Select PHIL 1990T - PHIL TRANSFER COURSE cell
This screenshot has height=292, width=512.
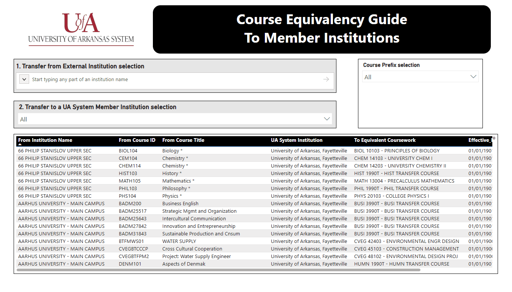point(397,188)
